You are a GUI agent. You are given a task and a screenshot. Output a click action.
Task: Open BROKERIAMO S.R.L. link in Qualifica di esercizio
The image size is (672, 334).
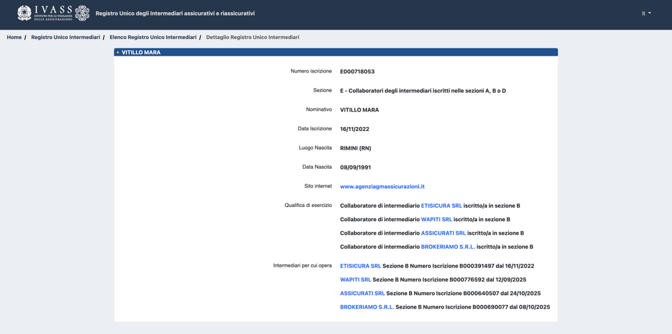tap(448, 247)
